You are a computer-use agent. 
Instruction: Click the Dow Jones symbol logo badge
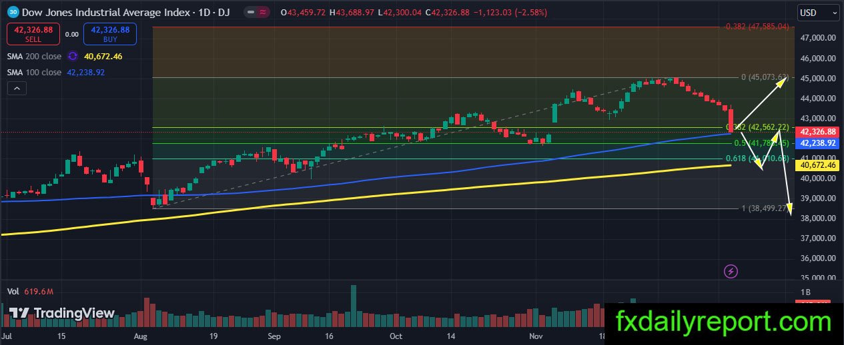13,12
